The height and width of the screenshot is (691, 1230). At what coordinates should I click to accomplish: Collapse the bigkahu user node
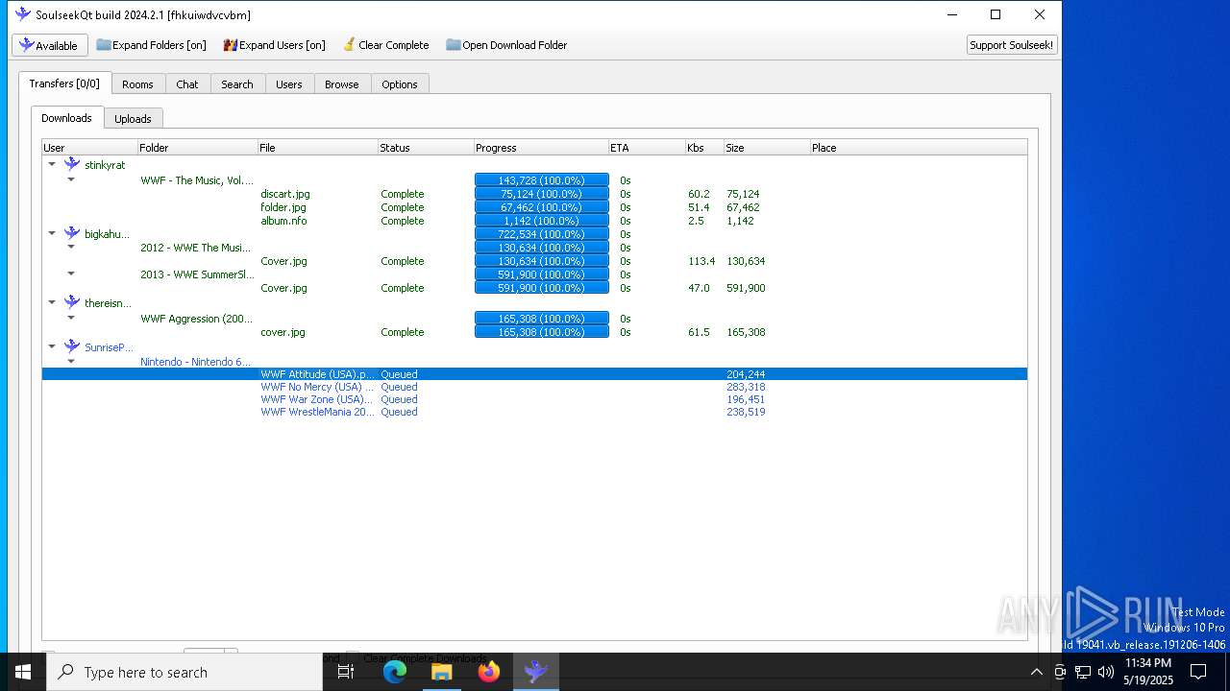point(52,233)
